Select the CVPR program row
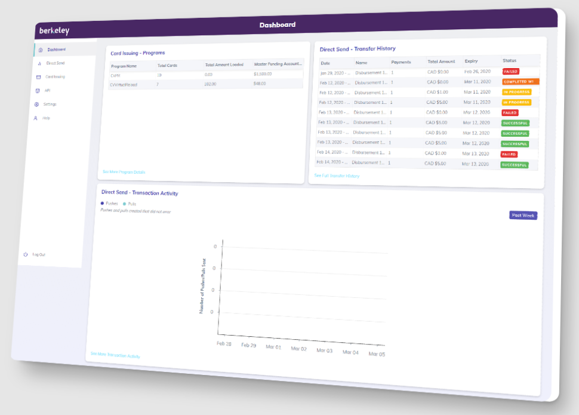This screenshot has height=415, width=579. tap(206, 75)
